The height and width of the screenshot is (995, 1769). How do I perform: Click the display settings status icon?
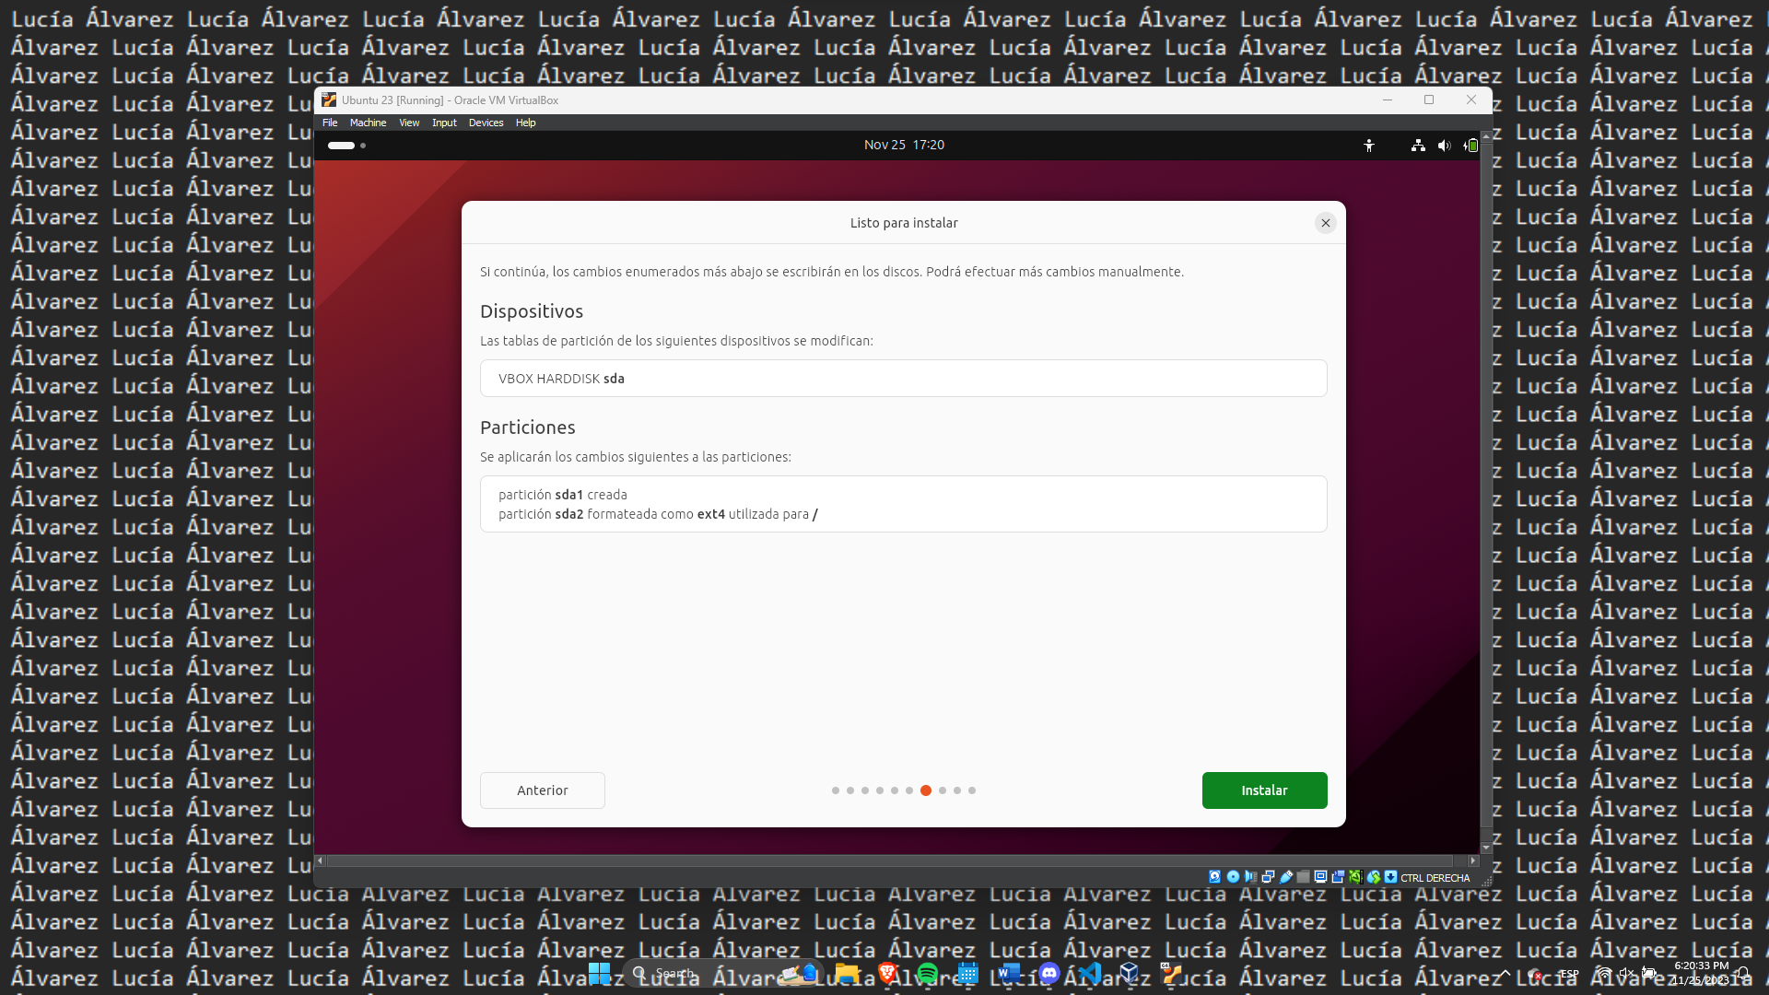pos(1320,877)
